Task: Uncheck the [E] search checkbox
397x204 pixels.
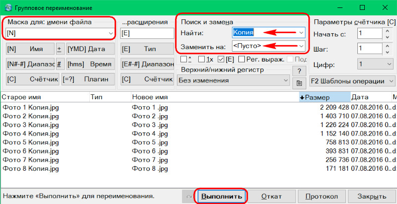Action: (221, 59)
